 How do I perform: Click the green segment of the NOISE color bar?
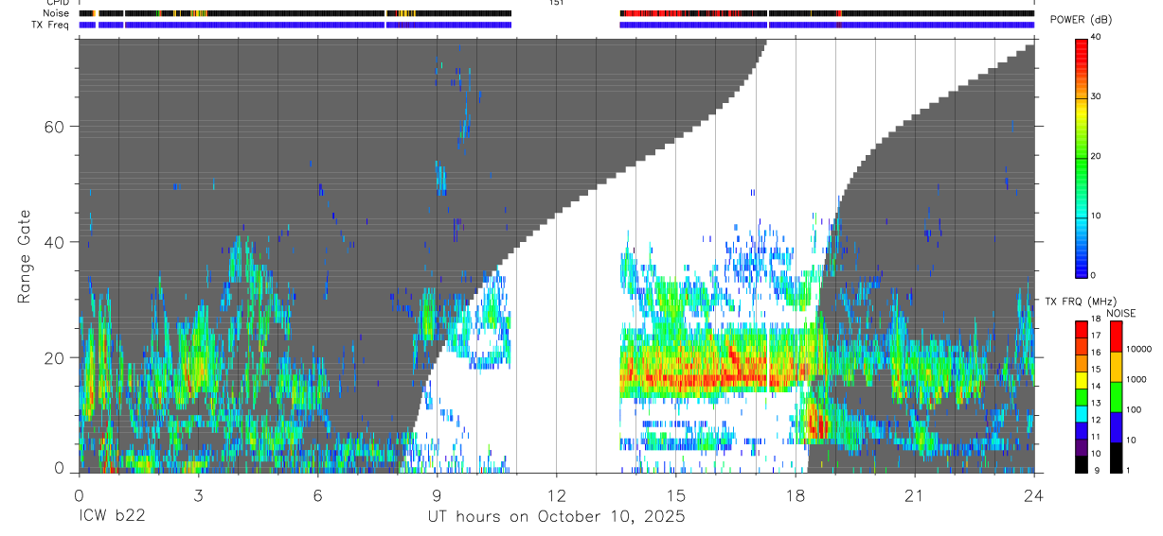pyautogui.click(x=1115, y=396)
